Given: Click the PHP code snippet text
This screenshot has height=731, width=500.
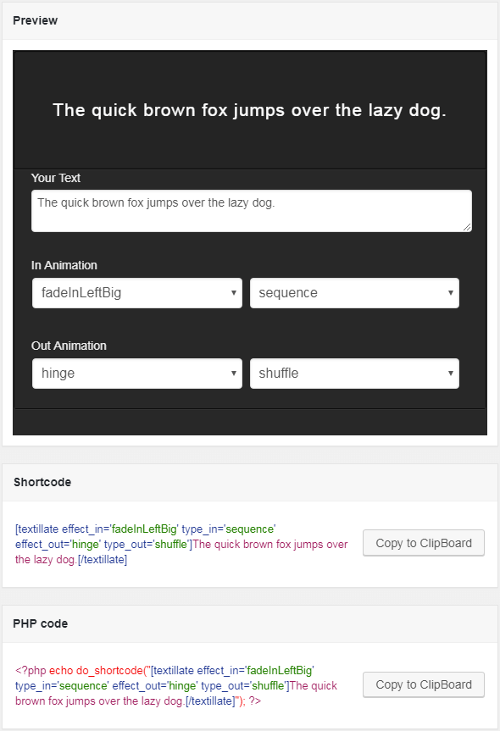Looking at the screenshot, I should [x=176, y=685].
